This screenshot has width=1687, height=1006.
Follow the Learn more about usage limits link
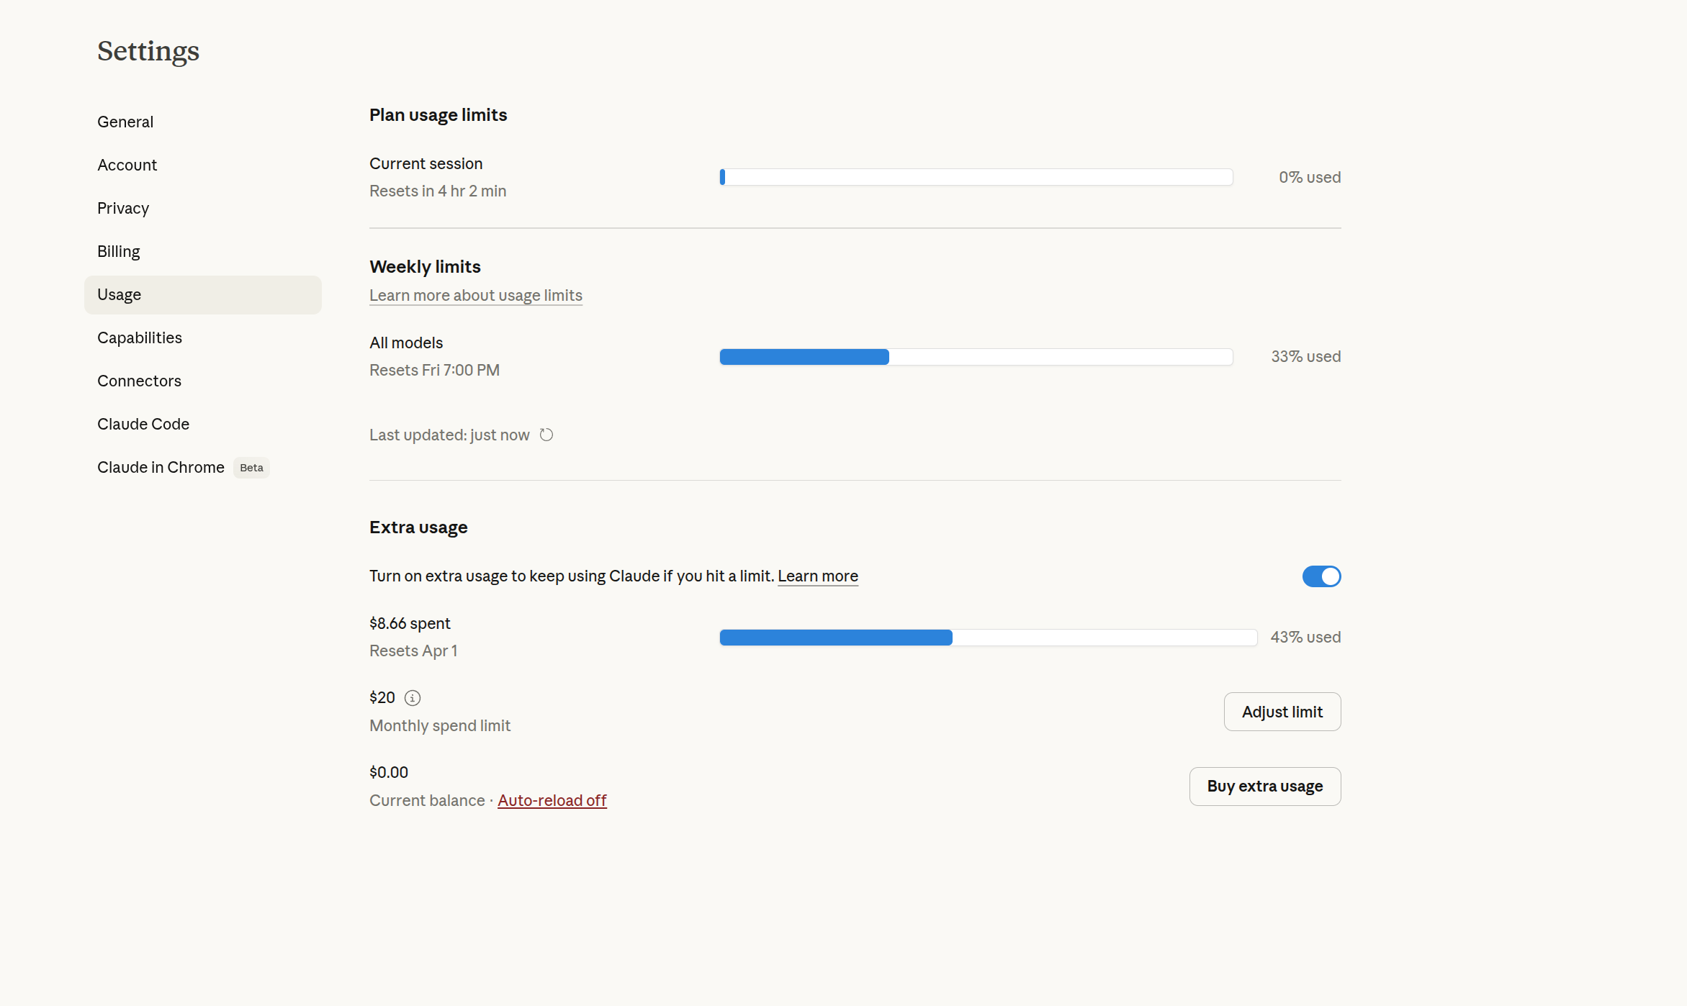coord(475,295)
